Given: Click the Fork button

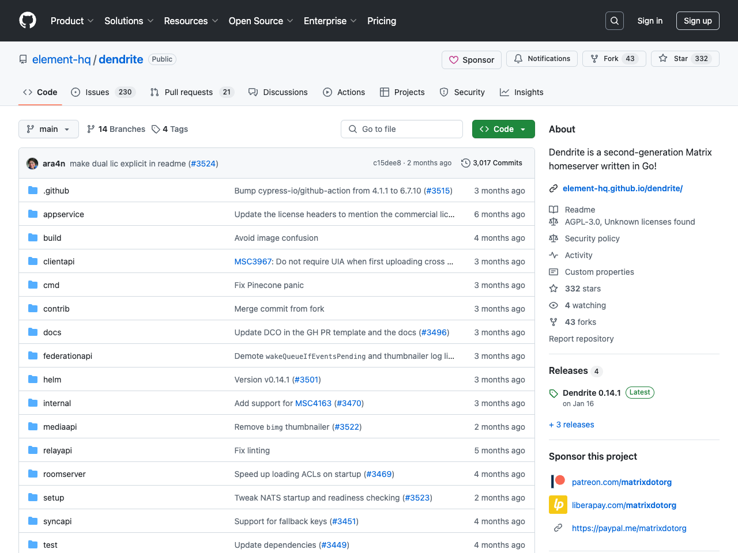Looking at the screenshot, I should (x=614, y=59).
